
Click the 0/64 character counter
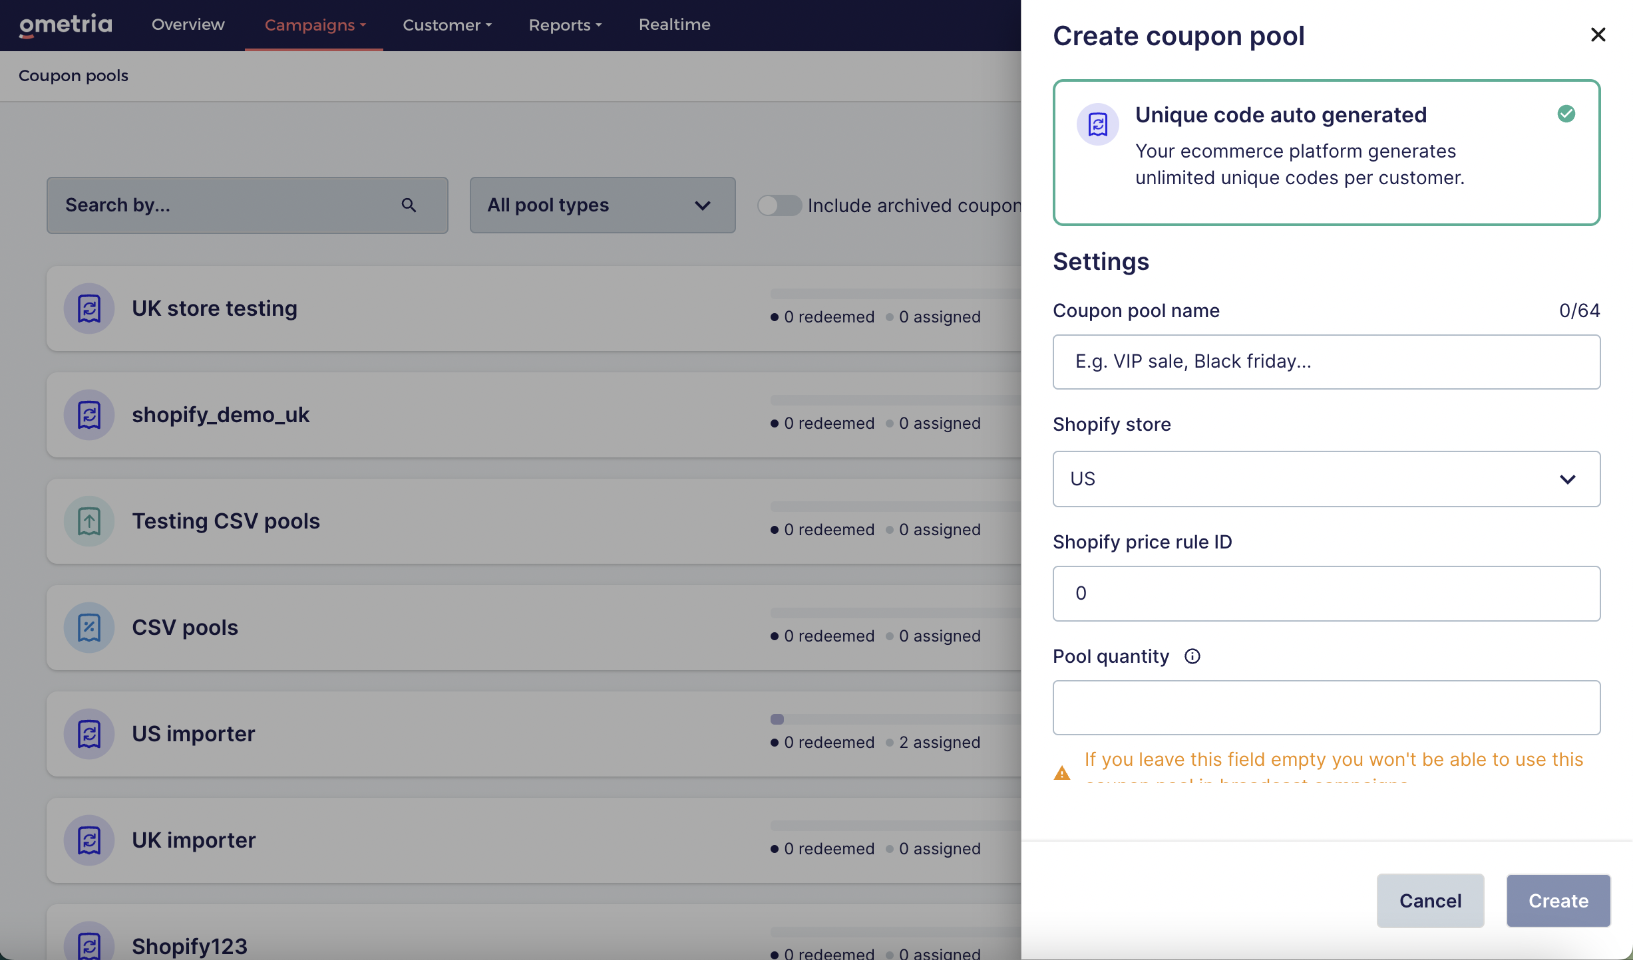1579,311
